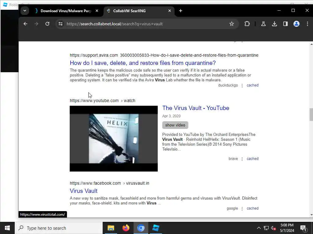The width and height of the screenshot is (313, 234).
Task: Click the taskbar search box
Action: 59,228
